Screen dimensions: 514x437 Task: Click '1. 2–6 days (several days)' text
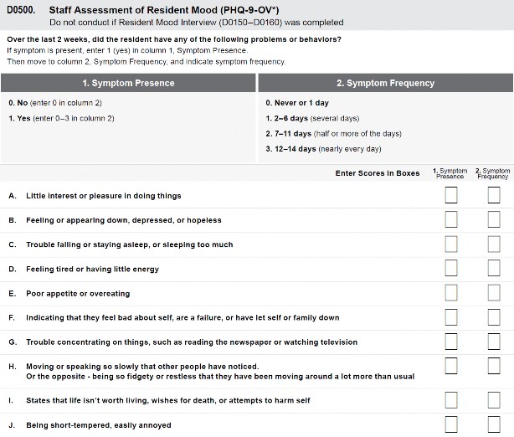click(312, 118)
